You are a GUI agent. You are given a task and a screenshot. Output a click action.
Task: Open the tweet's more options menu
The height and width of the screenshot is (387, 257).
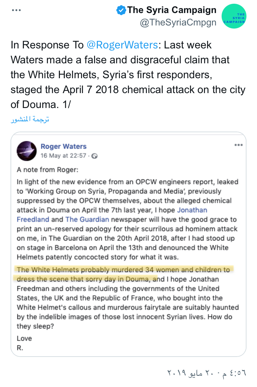pos(16,10)
